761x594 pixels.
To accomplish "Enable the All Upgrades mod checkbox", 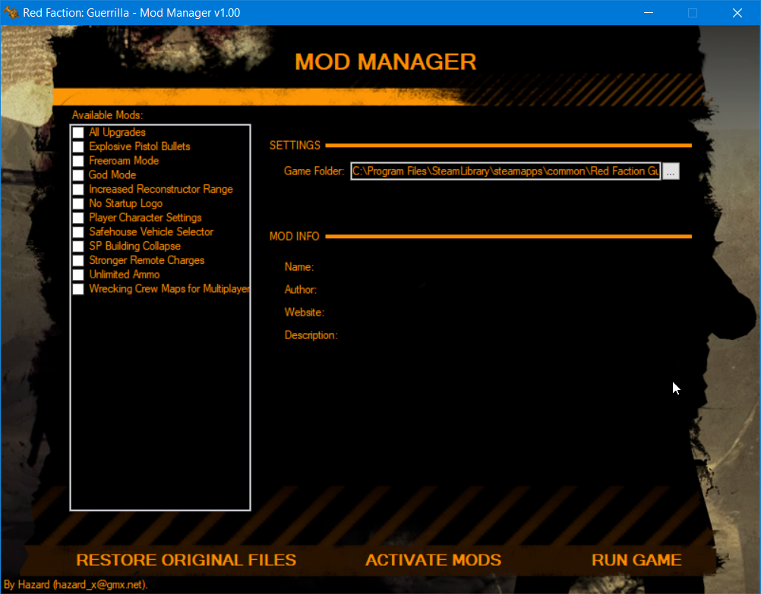I will [78, 133].
